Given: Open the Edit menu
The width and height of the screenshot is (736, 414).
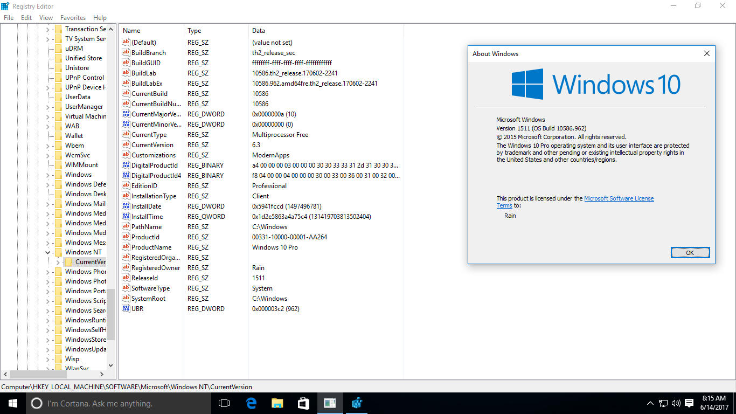Looking at the screenshot, I should point(26,18).
